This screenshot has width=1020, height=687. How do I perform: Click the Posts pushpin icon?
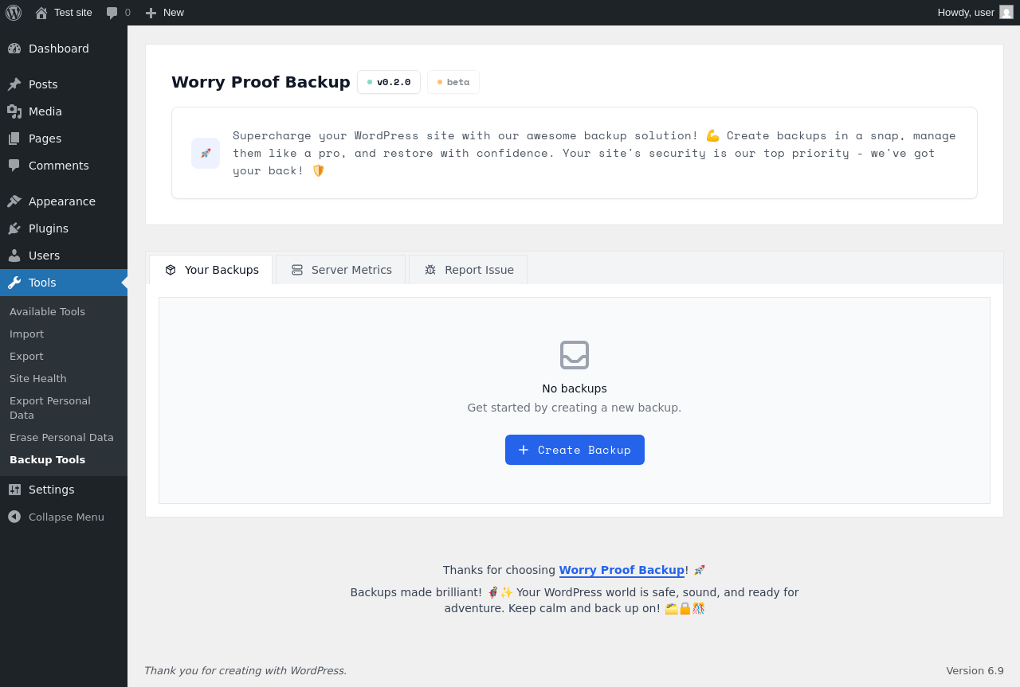pos(14,84)
